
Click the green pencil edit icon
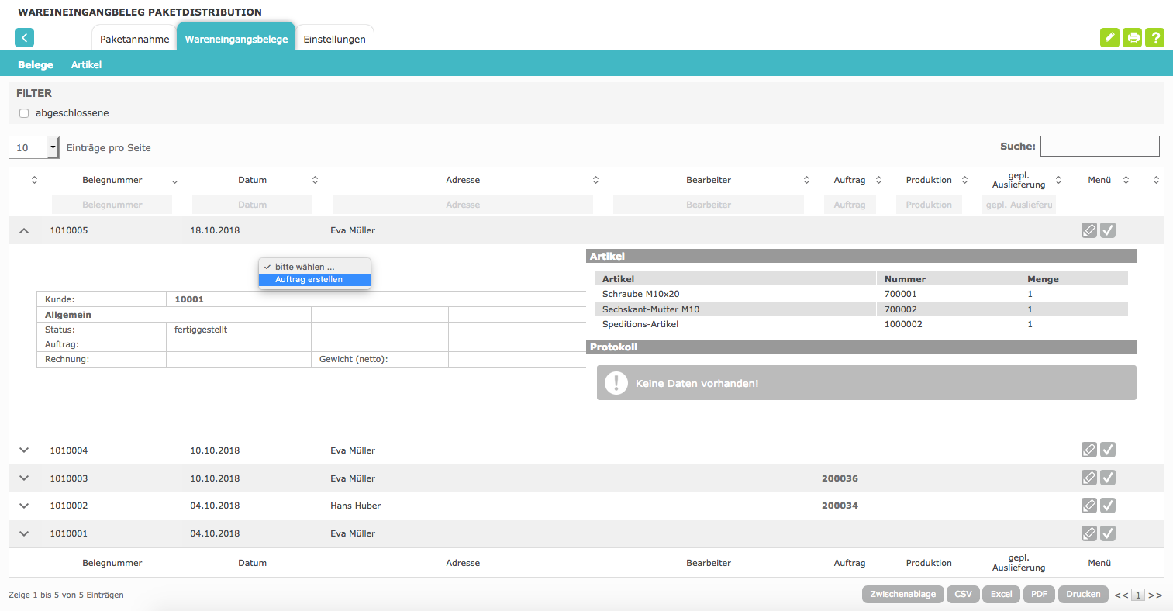click(1109, 37)
